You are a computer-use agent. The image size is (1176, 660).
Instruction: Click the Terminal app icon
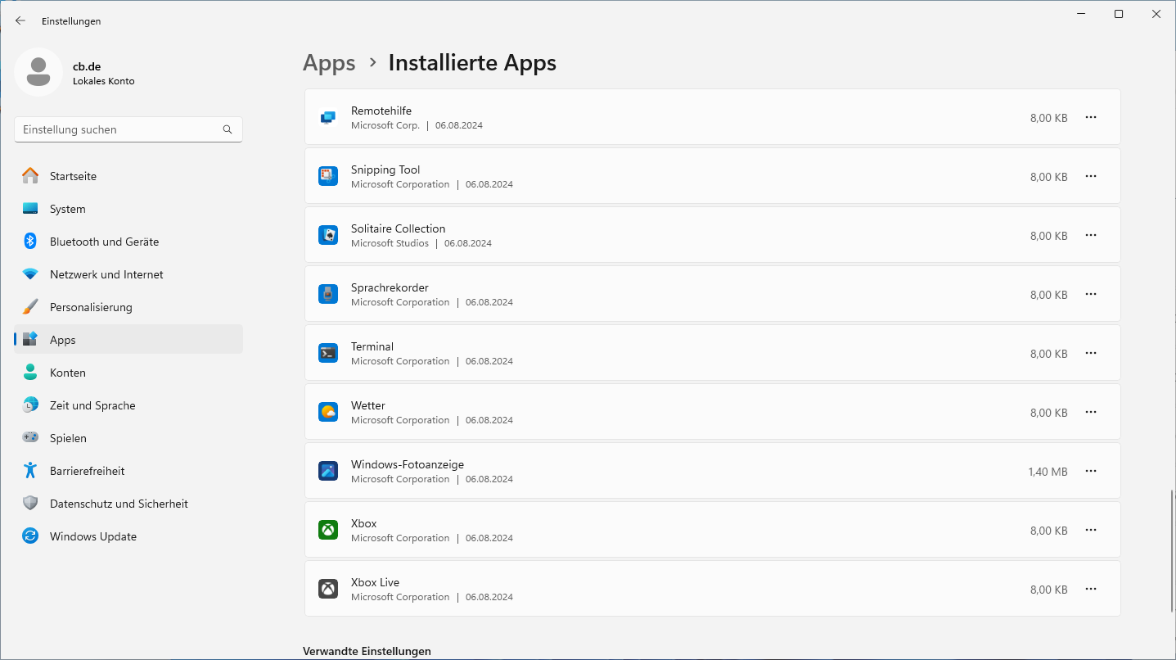328,353
